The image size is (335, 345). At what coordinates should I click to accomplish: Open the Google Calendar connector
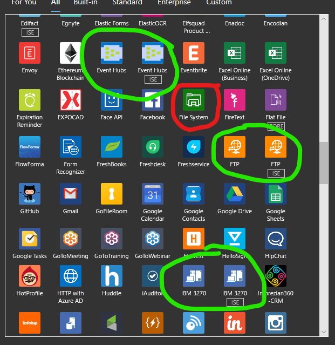pos(153,194)
